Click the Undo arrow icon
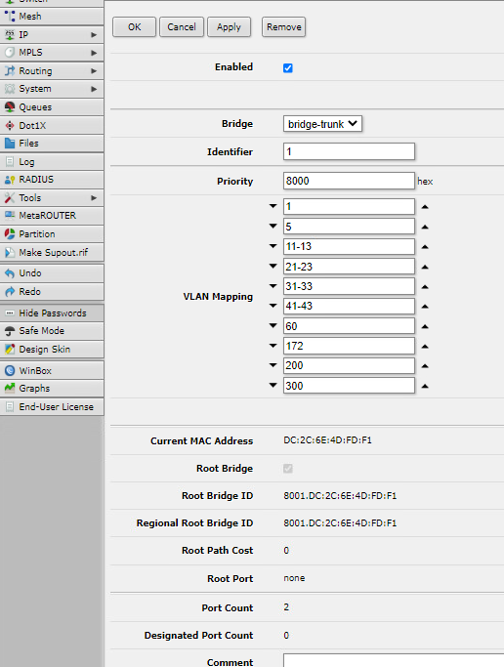 (x=10, y=273)
